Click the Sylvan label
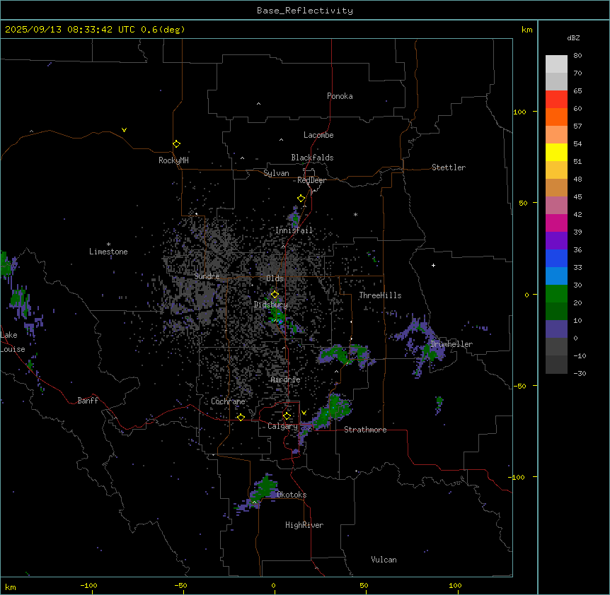This screenshot has height=595, width=610. point(276,173)
